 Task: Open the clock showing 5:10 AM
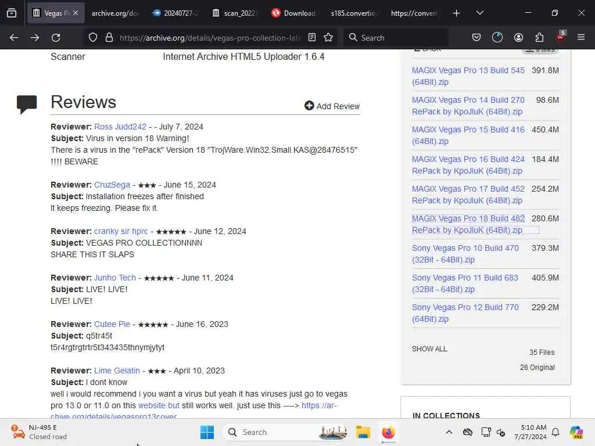(x=531, y=432)
